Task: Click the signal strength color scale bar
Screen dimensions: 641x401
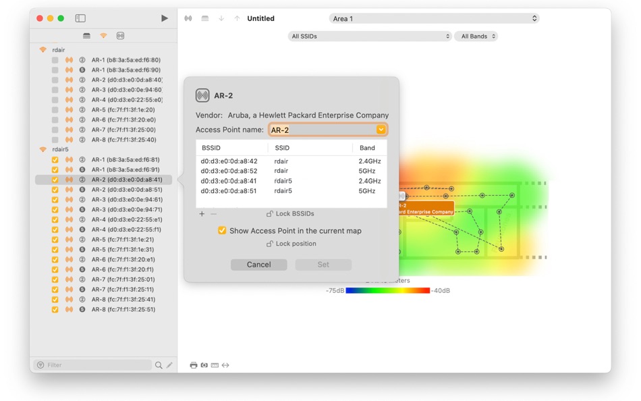Action: tap(387, 290)
